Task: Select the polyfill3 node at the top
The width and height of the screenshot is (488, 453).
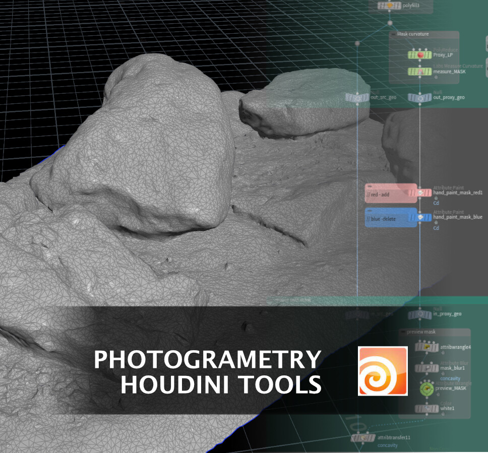Action: [389, 6]
